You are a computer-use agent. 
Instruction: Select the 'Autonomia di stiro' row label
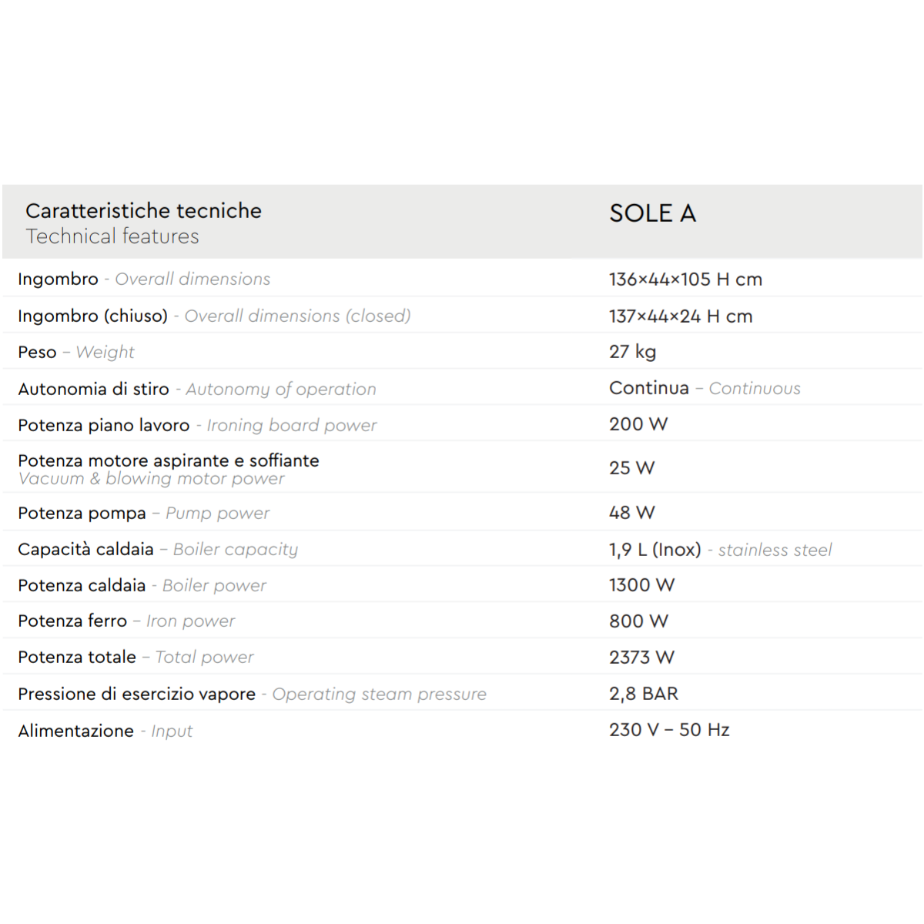[93, 389]
